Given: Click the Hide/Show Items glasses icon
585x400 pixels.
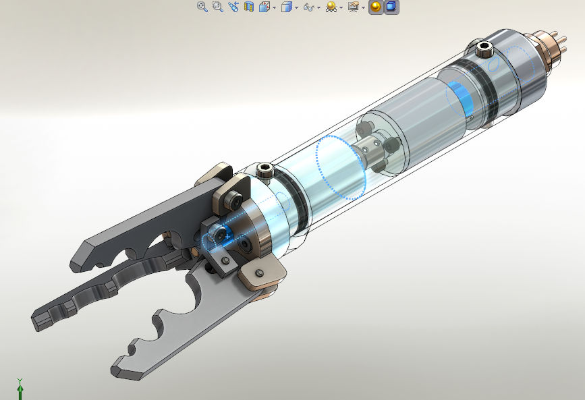Looking at the screenshot, I should click(x=308, y=7).
